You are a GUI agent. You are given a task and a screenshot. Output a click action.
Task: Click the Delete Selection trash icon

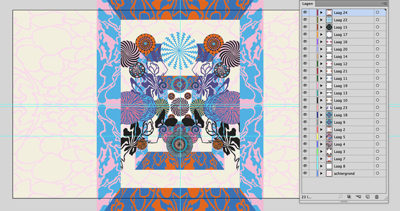[377, 197]
